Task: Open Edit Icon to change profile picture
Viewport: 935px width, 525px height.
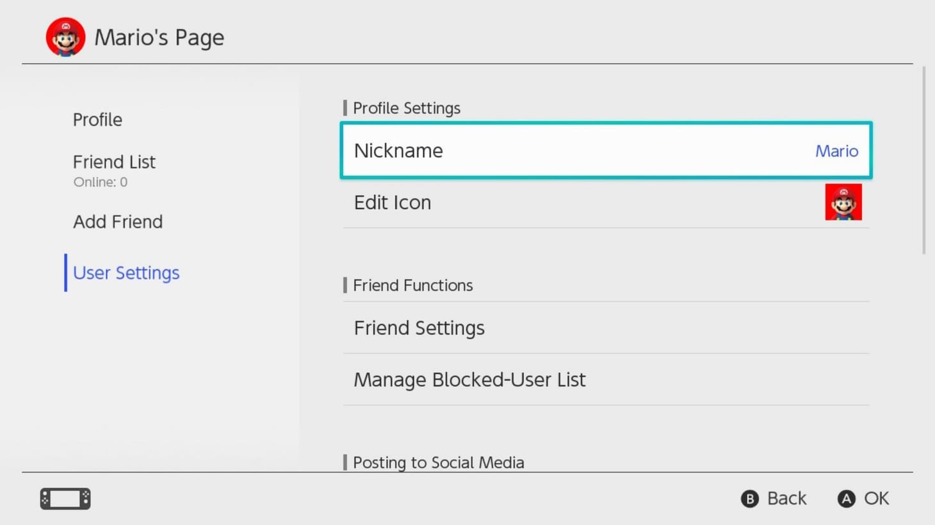Action: pos(392,202)
